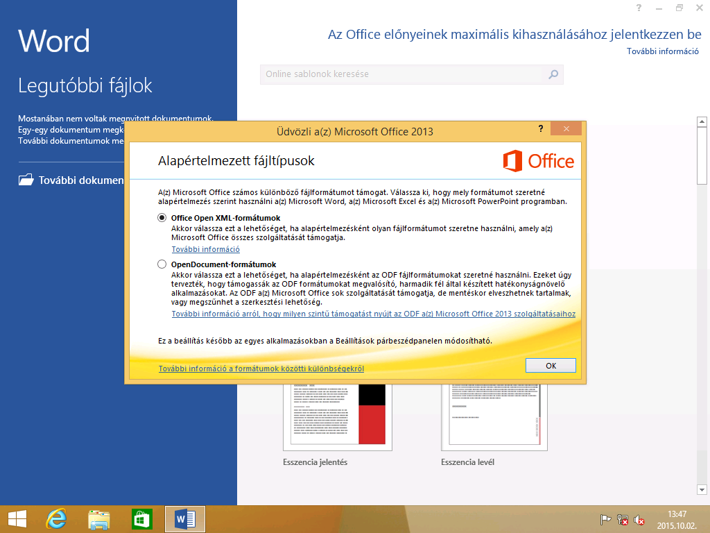Click the sign-in headline Az Office előnyeinek
This screenshot has width=710, height=533.
(x=514, y=35)
